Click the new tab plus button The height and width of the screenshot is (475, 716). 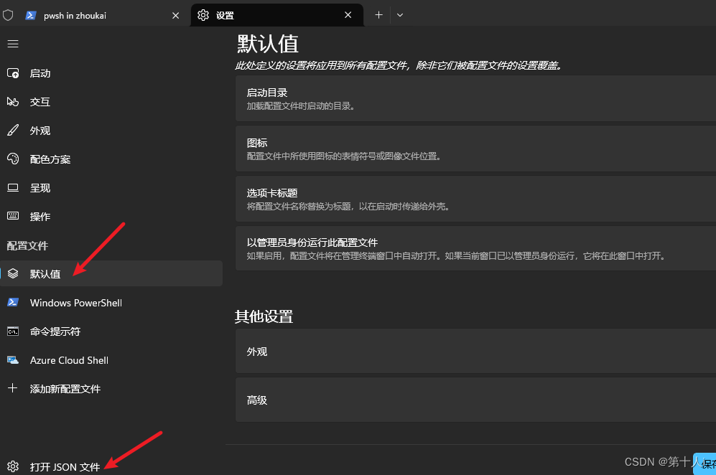pyautogui.click(x=378, y=14)
